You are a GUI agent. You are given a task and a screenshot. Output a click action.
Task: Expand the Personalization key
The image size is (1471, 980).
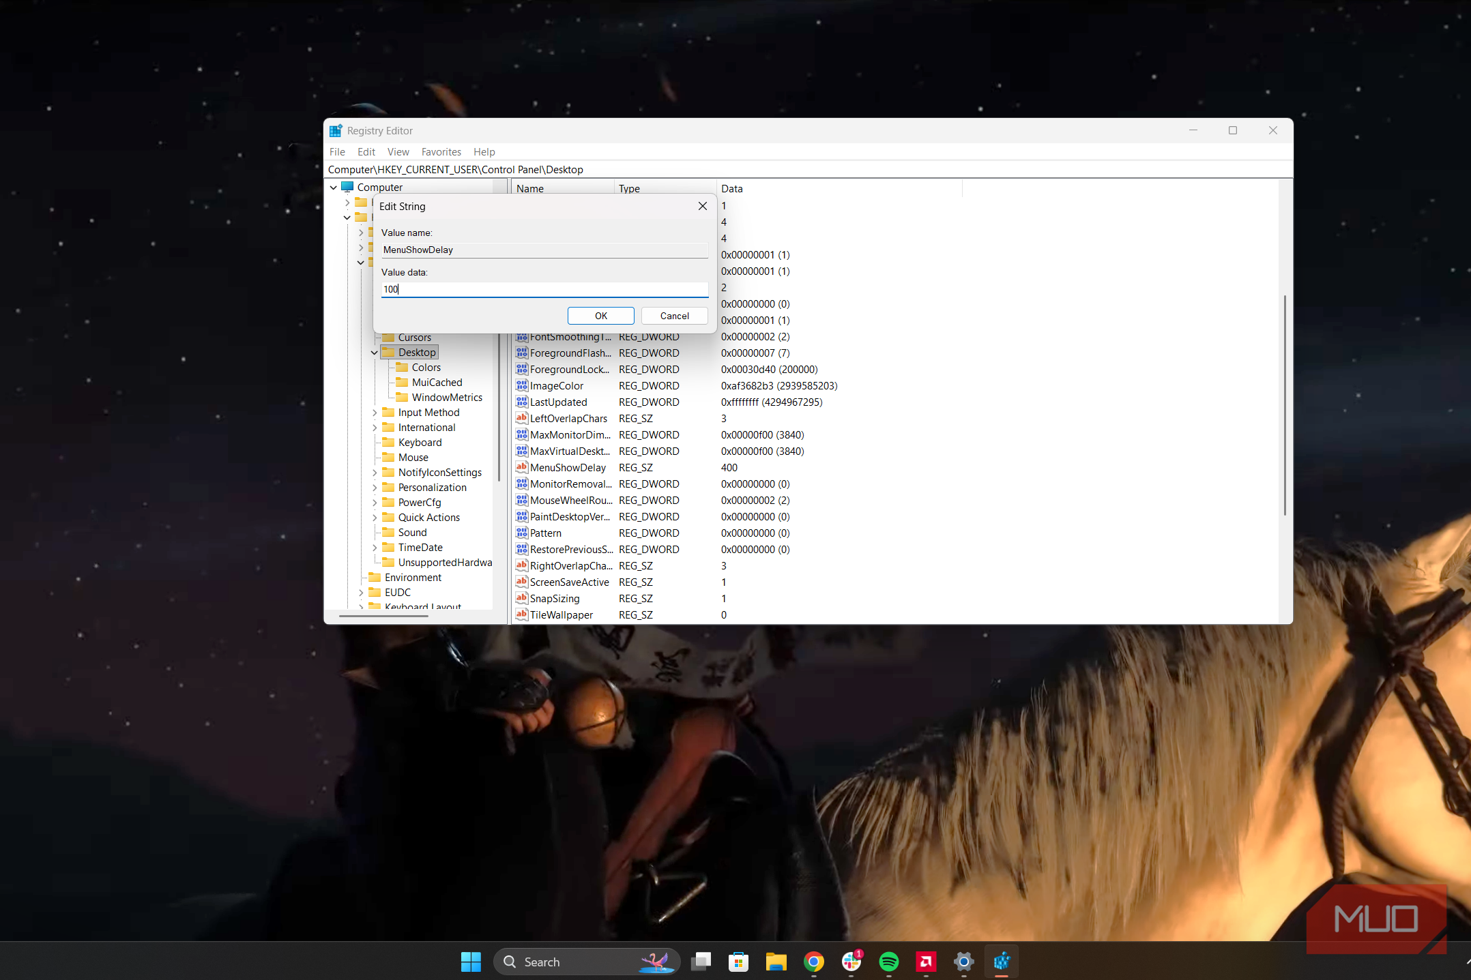point(374,488)
